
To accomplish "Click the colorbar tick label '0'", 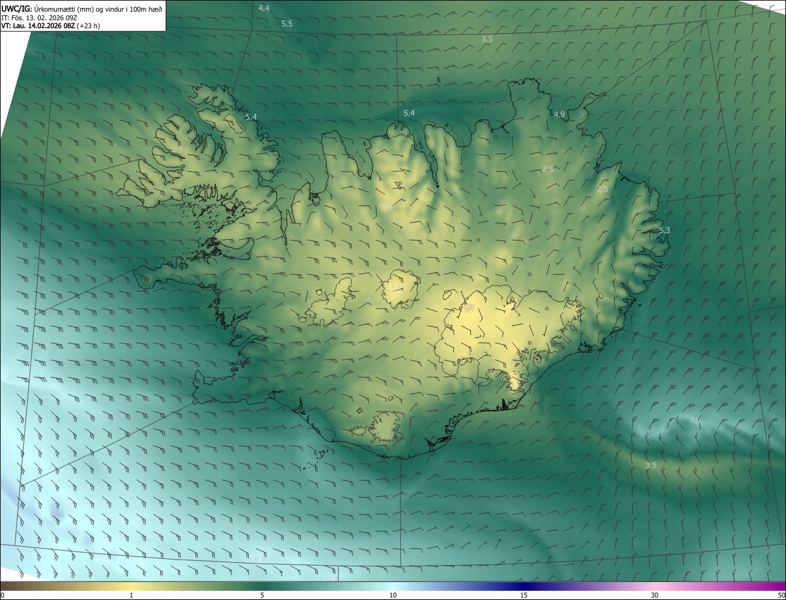I will point(2,595).
